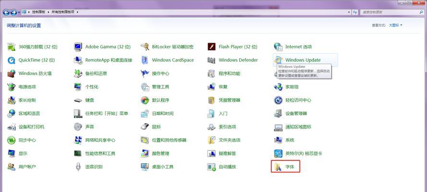Click the 恢复 label
This screenshot has height=192, width=427.
(x=223, y=87)
